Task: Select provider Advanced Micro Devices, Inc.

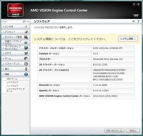Action: (108, 59)
